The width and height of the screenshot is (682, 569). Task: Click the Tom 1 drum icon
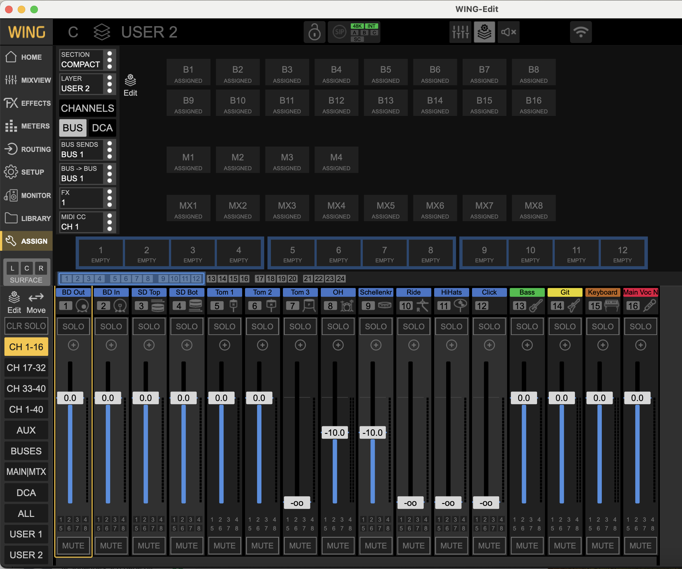[234, 306]
